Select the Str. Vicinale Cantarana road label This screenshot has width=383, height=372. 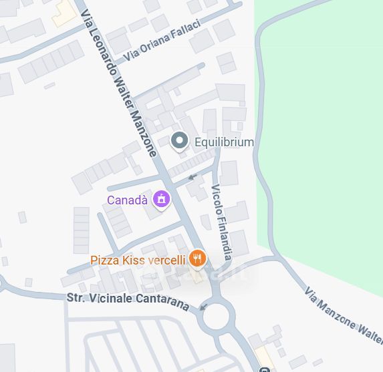[x=128, y=301]
